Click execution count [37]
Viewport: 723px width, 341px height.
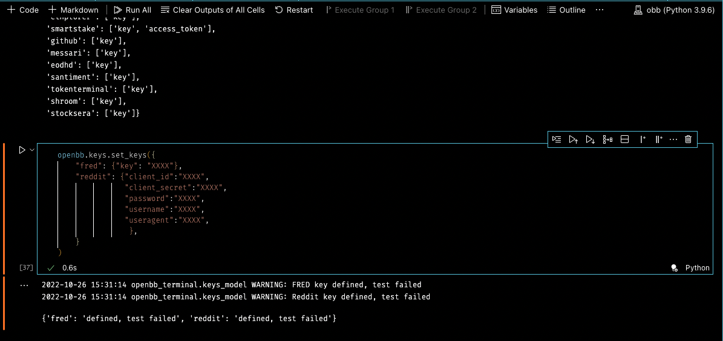click(26, 268)
